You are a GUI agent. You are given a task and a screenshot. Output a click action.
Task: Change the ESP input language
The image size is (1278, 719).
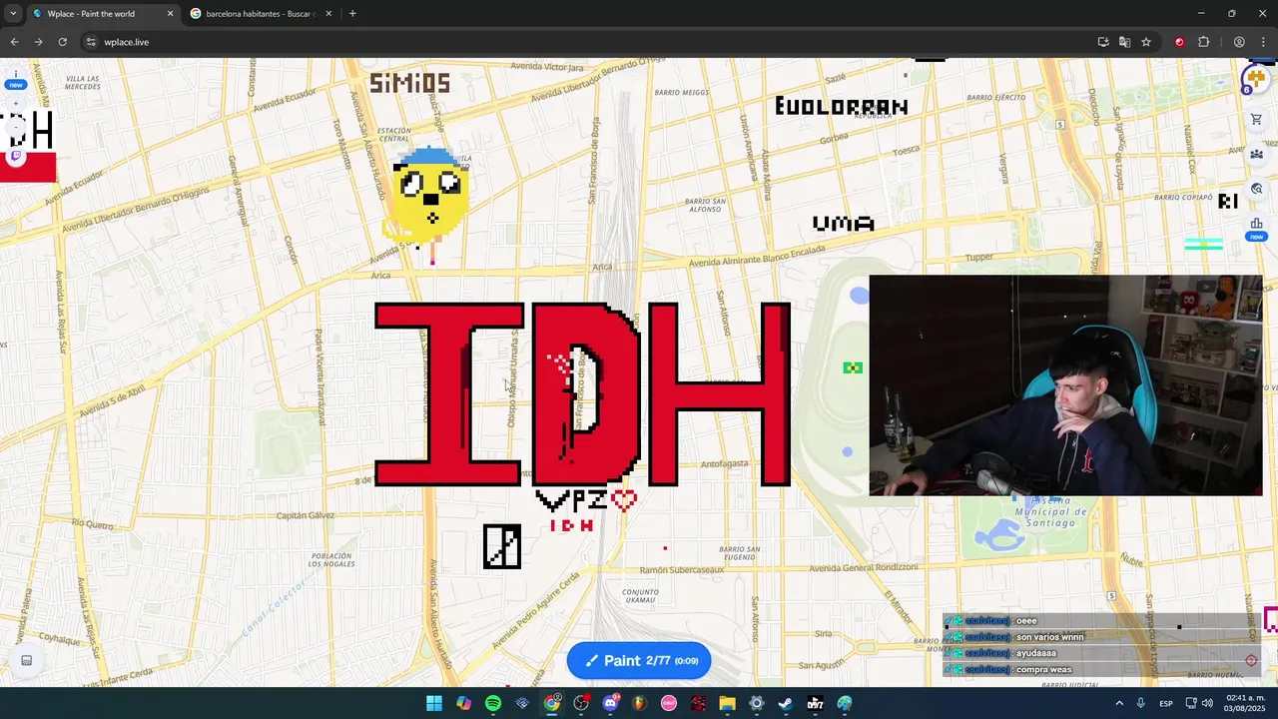[x=1166, y=703]
